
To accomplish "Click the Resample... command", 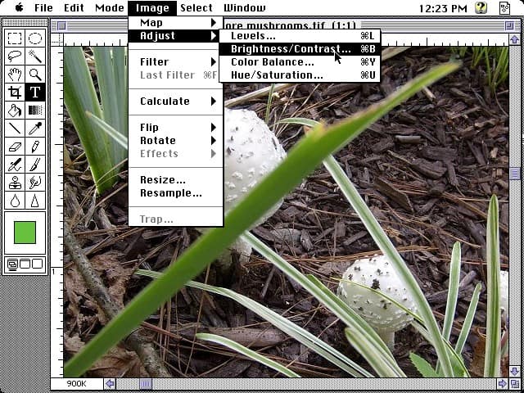I will click(170, 193).
